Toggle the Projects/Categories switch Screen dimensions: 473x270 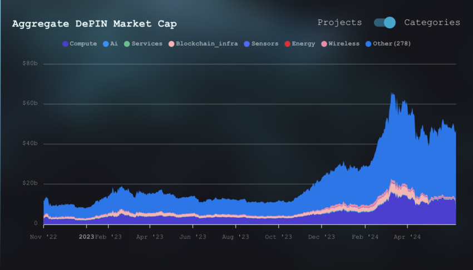click(385, 23)
